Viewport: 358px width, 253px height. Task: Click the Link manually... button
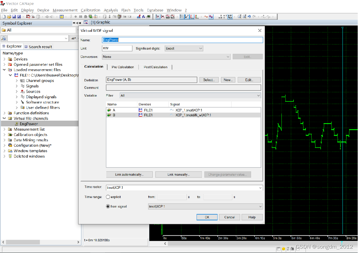(178, 174)
